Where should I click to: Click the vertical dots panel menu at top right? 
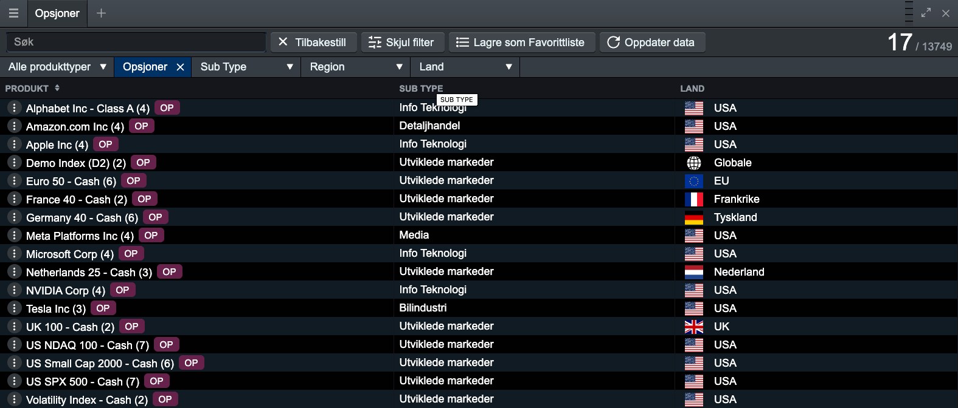tap(909, 13)
